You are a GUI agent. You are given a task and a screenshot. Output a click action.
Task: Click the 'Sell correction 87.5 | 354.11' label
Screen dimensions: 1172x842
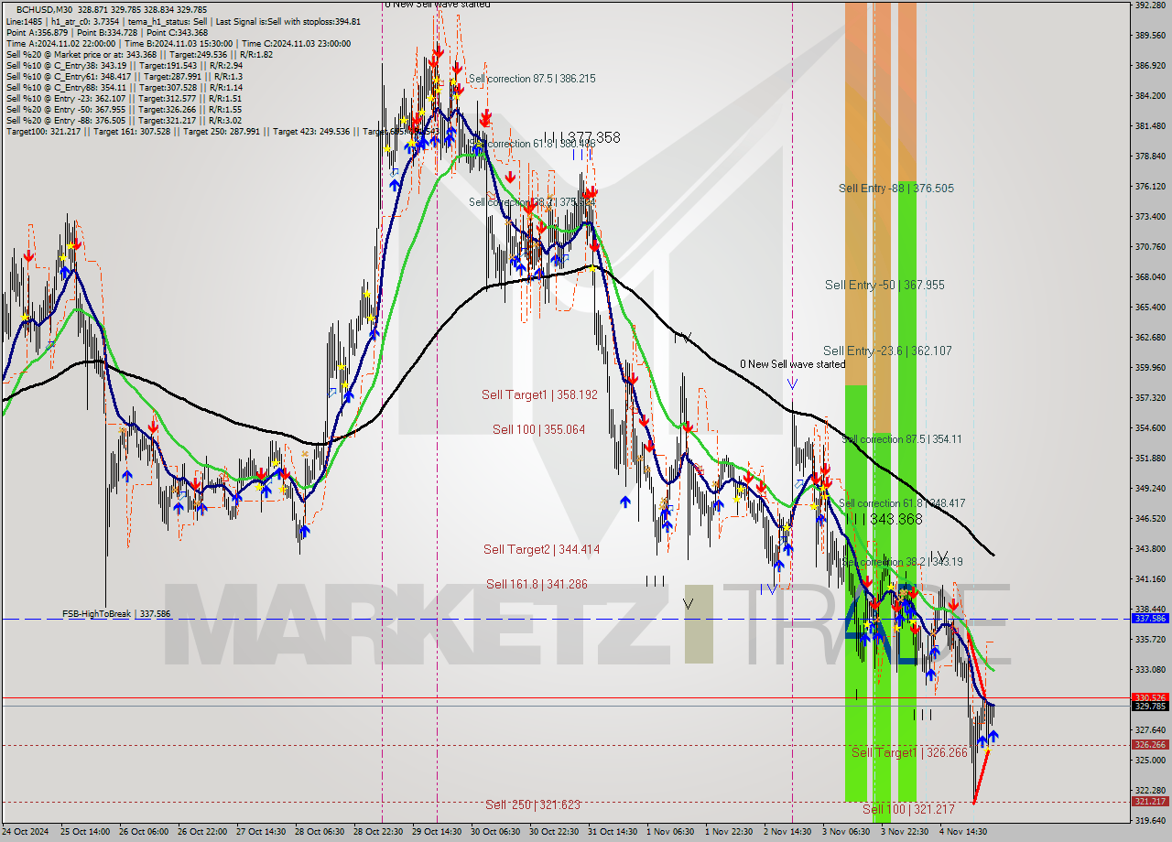(x=901, y=439)
